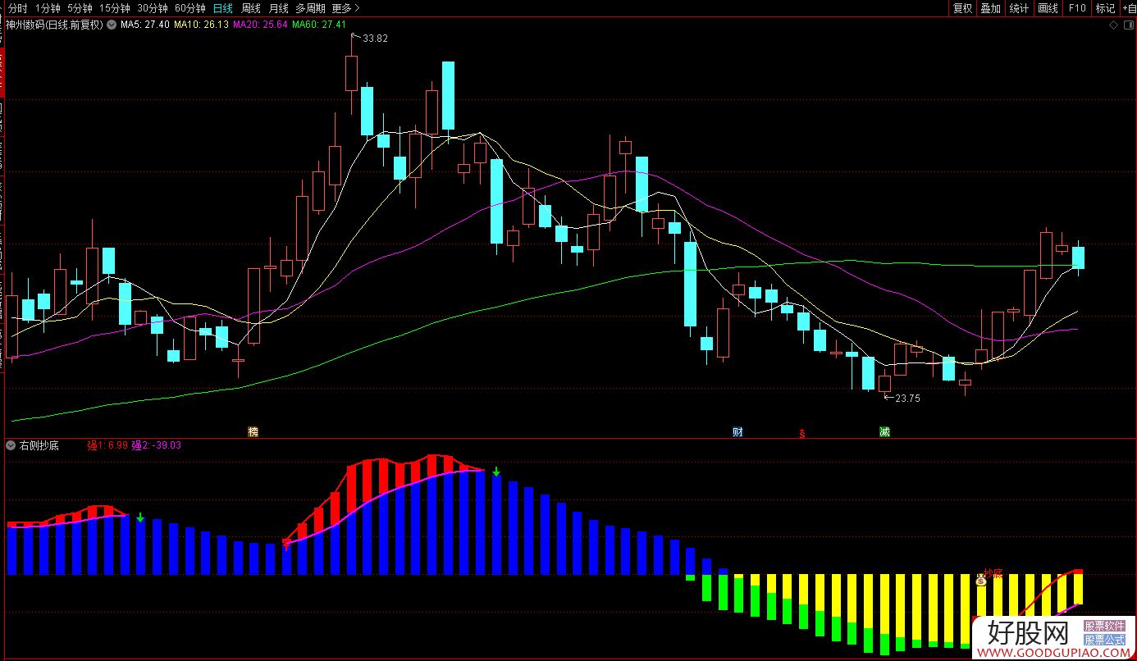1137x661 pixels.
Task: Expand the 更多 period options
Action: pos(345,8)
